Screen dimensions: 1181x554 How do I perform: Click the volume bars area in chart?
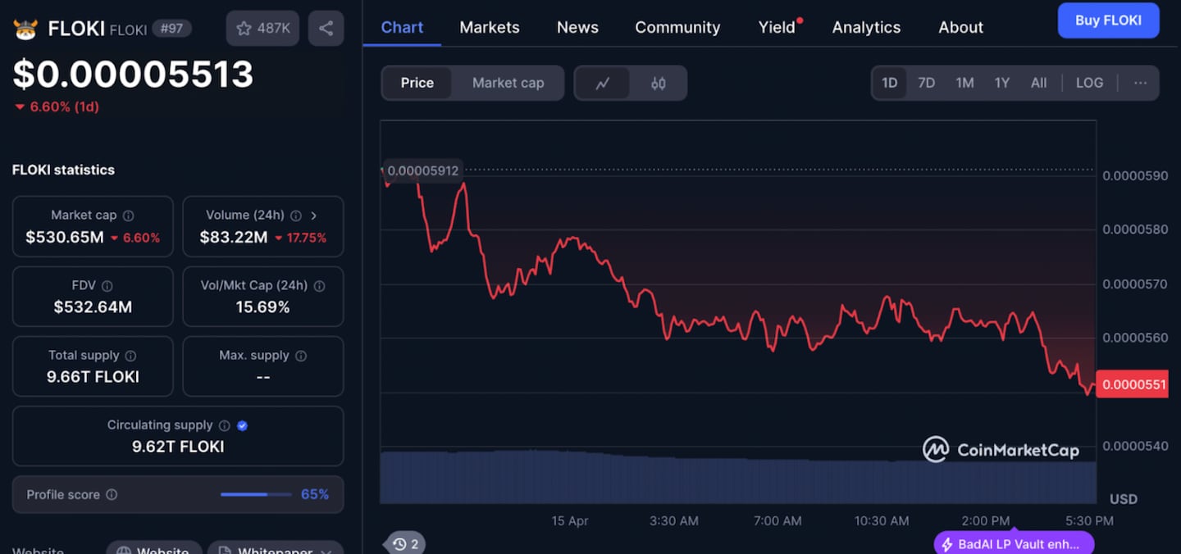738,478
